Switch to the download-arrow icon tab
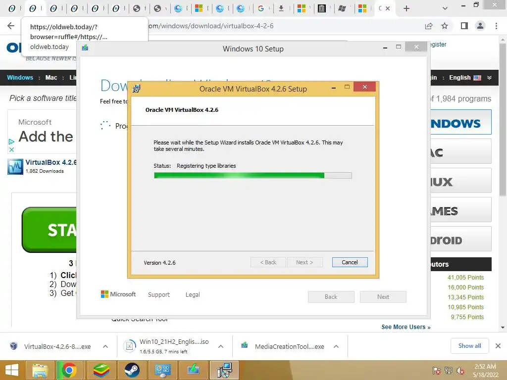Viewport: 507px width, 380px height. tap(281, 8)
